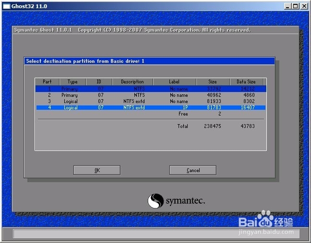
Task: Click the Label column header
Action: coord(174,82)
